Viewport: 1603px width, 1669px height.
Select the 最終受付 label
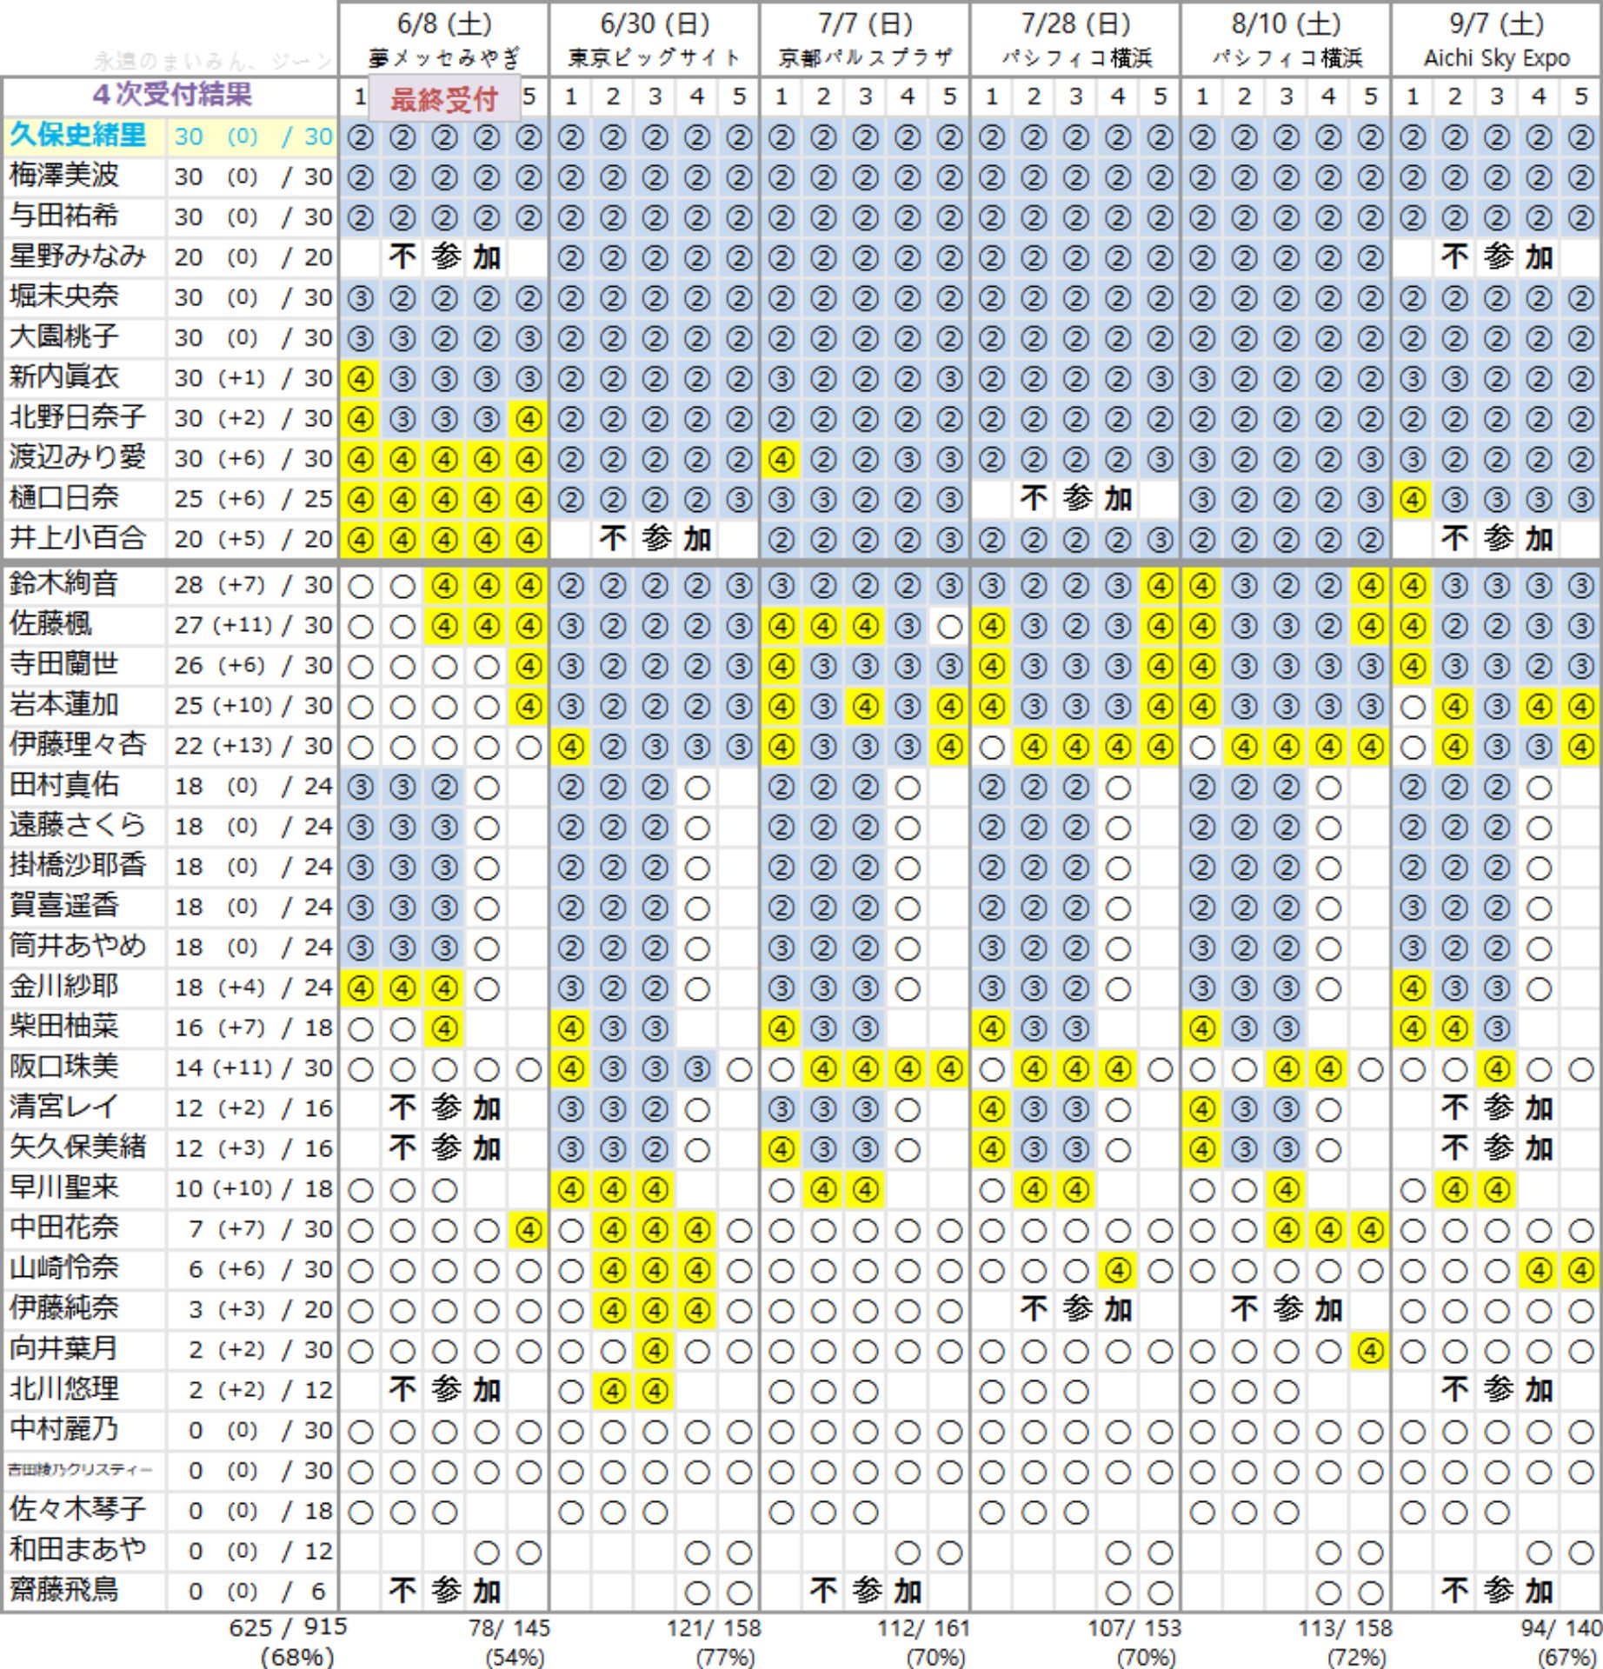[444, 99]
